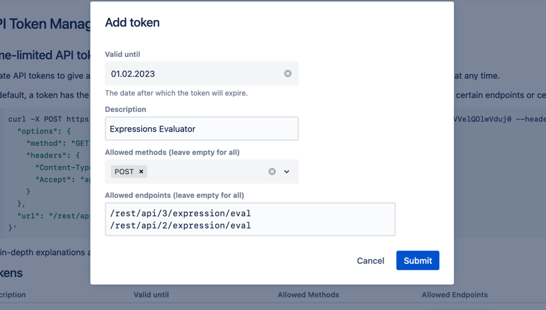Click the Allowed endpoints field label

click(174, 195)
